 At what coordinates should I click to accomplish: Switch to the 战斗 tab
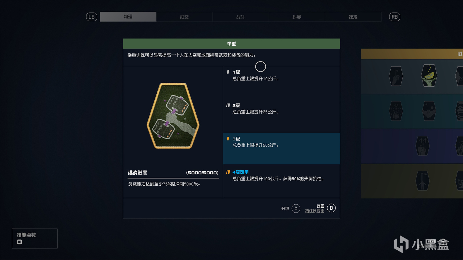[241, 17]
